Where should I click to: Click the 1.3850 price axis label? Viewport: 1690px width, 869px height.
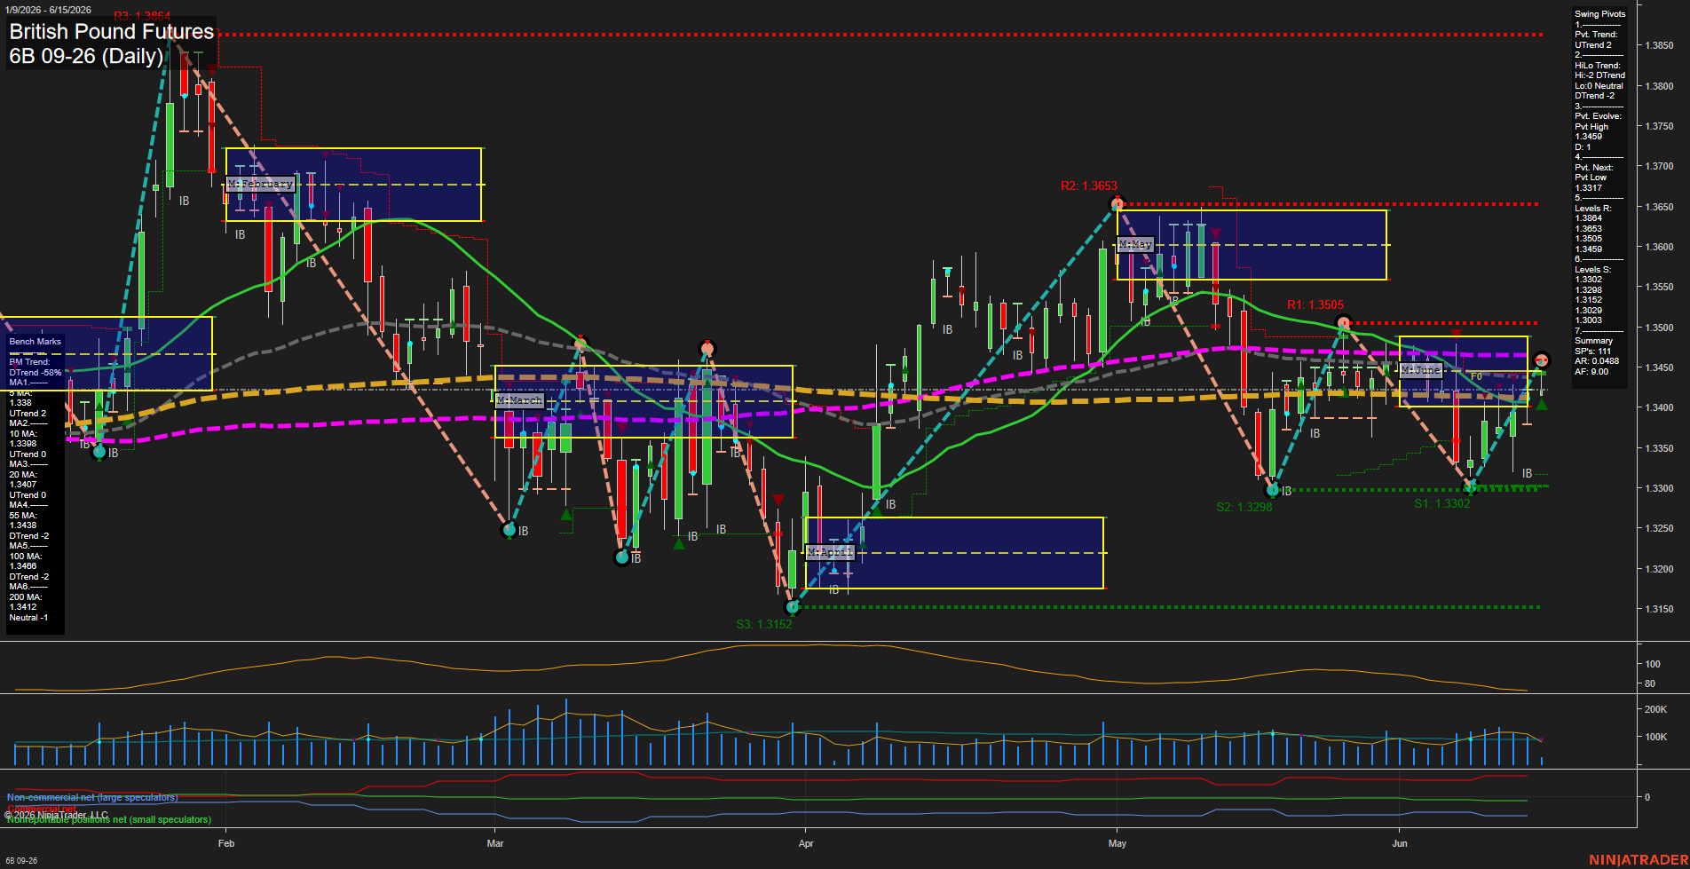click(x=1660, y=46)
